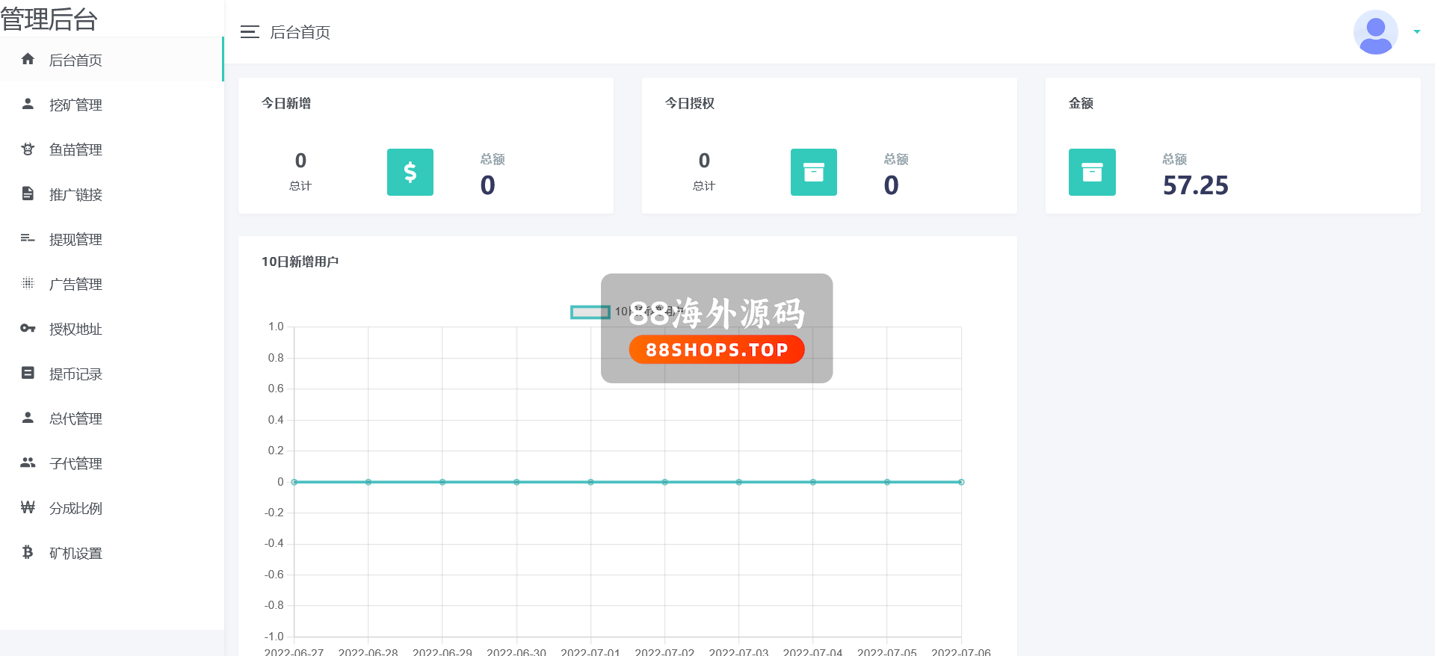This screenshot has height=656, width=1435.
Task: Expand the user dropdown arrow
Action: tap(1416, 32)
